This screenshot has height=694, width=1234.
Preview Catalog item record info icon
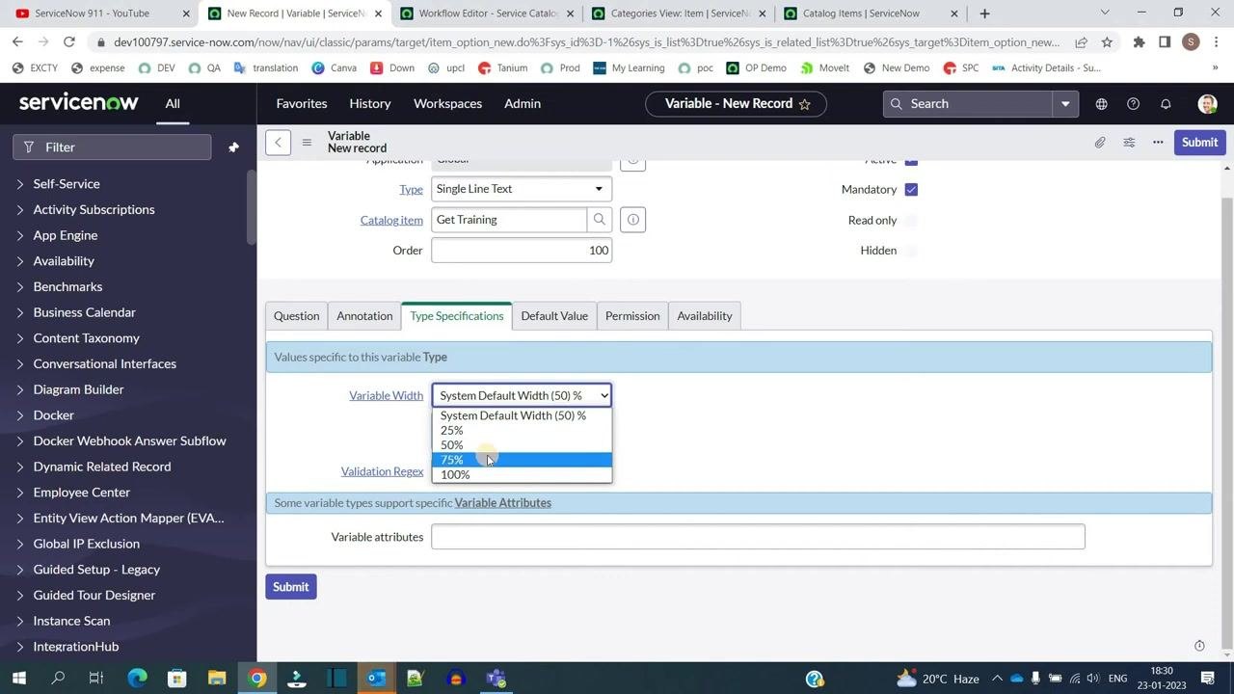pyautogui.click(x=633, y=220)
